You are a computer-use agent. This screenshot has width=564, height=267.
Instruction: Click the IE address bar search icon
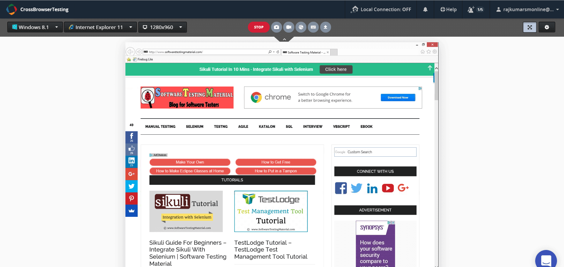pos(270,52)
